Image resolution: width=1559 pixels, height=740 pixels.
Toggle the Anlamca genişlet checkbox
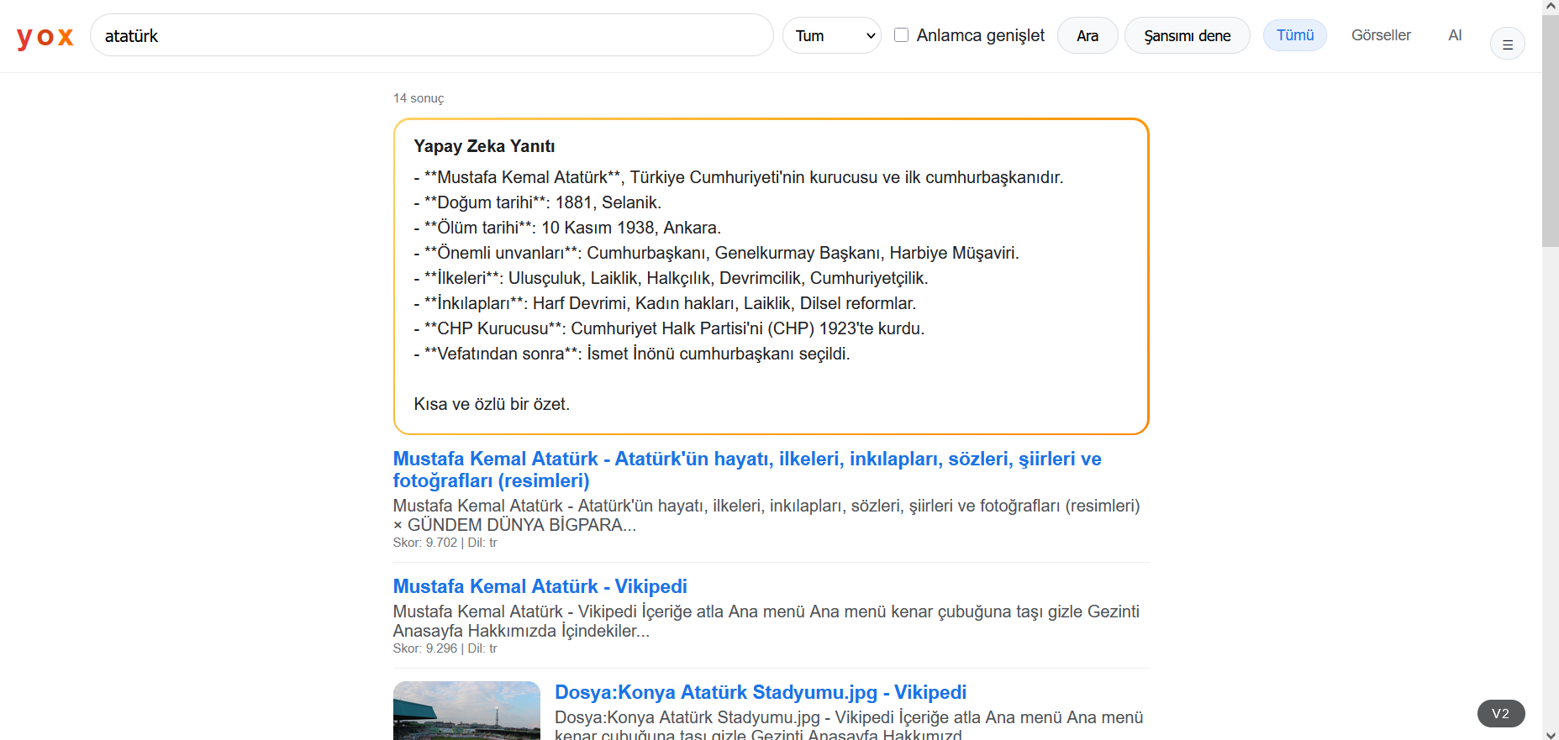(x=901, y=35)
